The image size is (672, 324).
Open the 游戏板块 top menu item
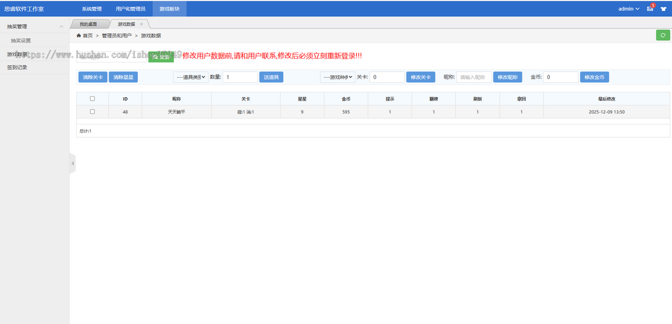coord(169,8)
